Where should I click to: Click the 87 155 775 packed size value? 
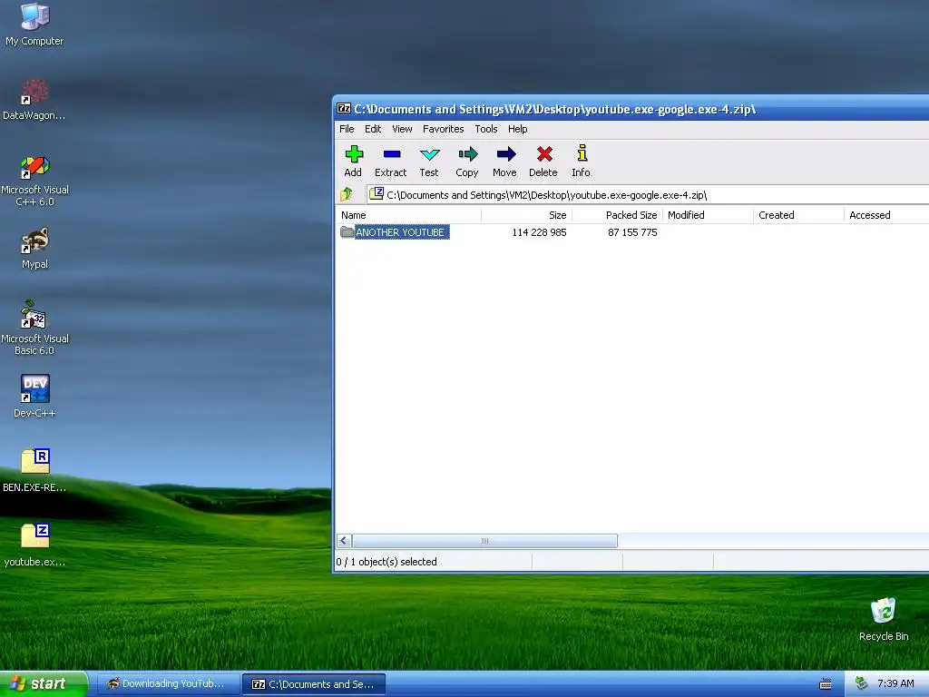[632, 232]
